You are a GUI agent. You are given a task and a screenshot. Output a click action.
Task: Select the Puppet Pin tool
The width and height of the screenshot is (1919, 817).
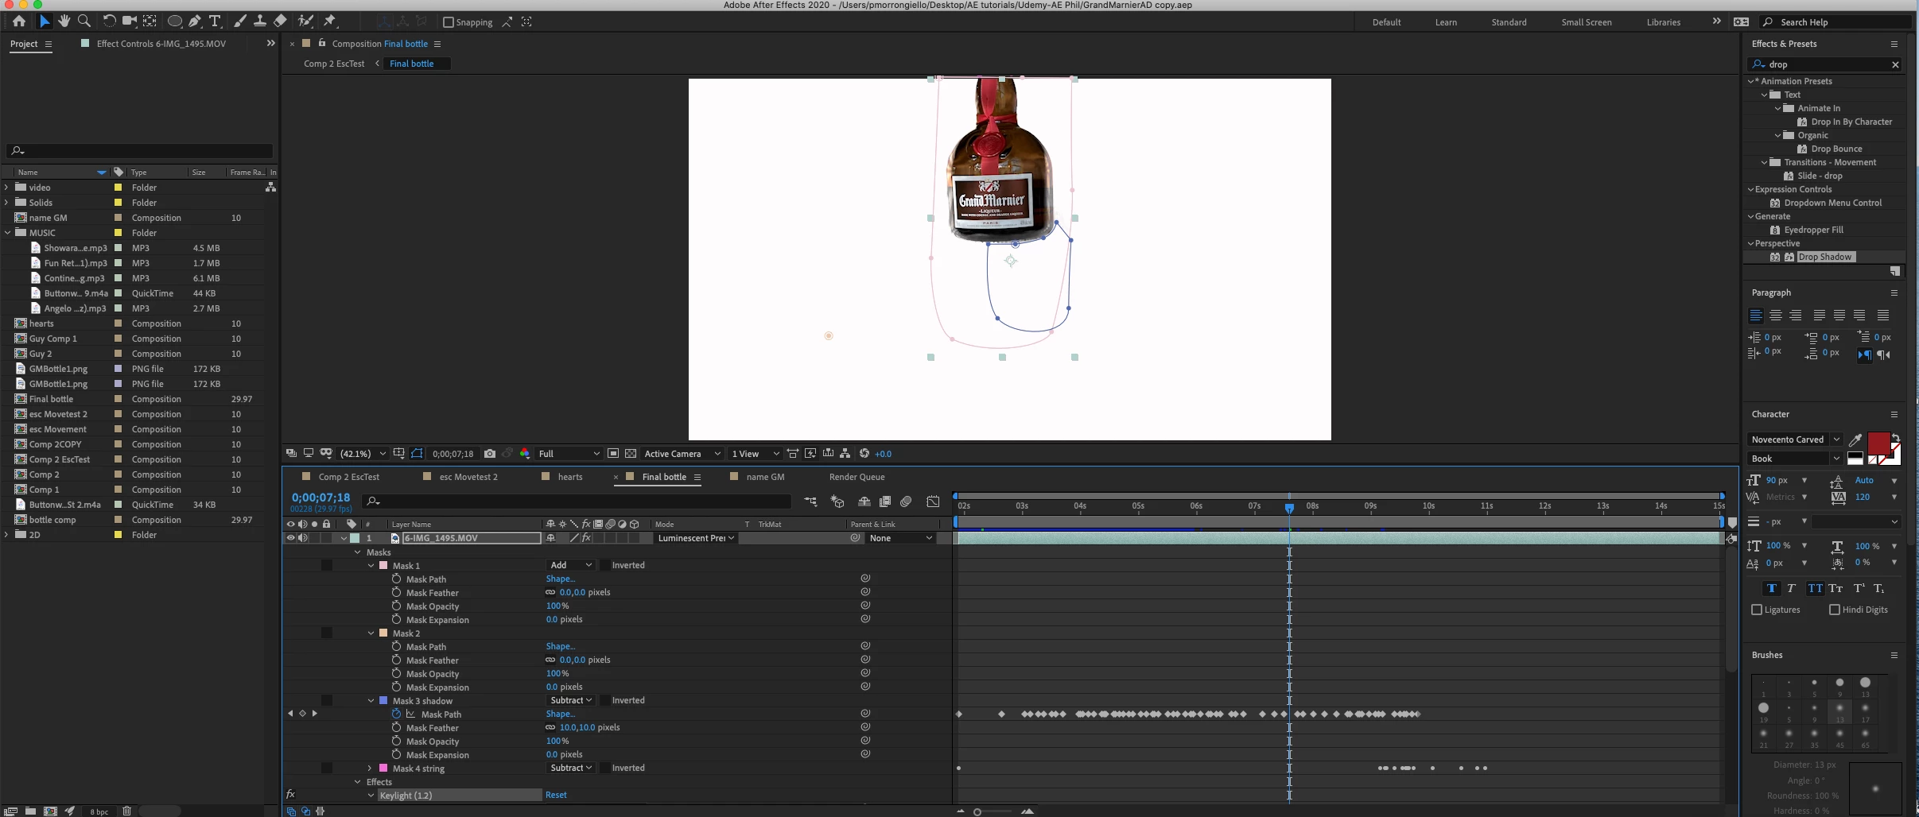tap(330, 21)
